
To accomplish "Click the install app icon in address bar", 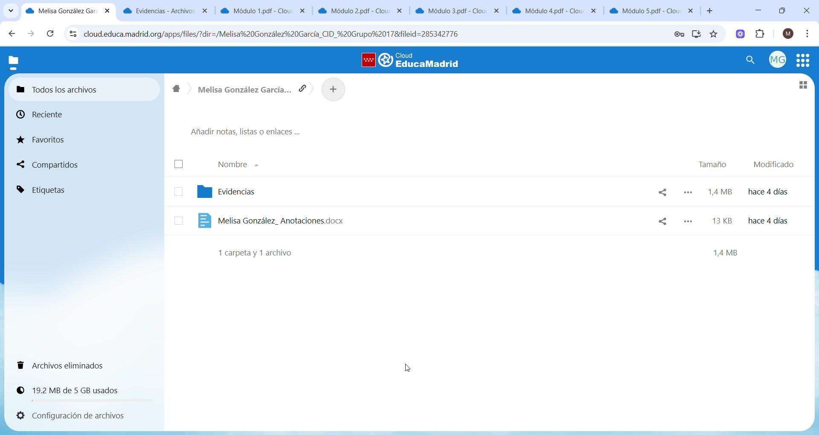I will (x=697, y=34).
